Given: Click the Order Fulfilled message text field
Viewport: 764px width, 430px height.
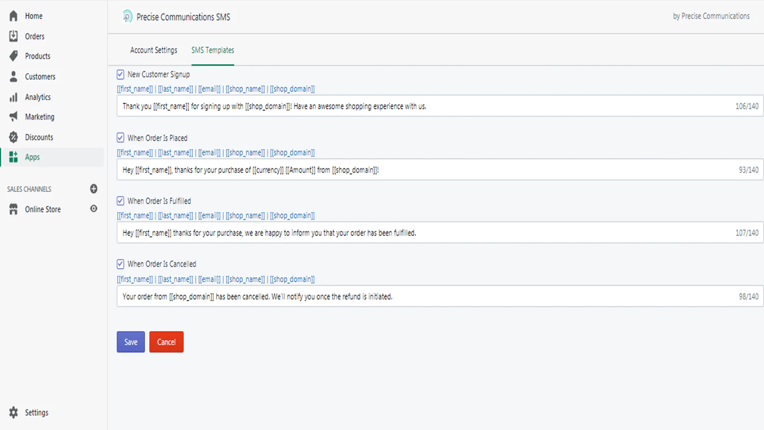Looking at the screenshot, I should 440,233.
